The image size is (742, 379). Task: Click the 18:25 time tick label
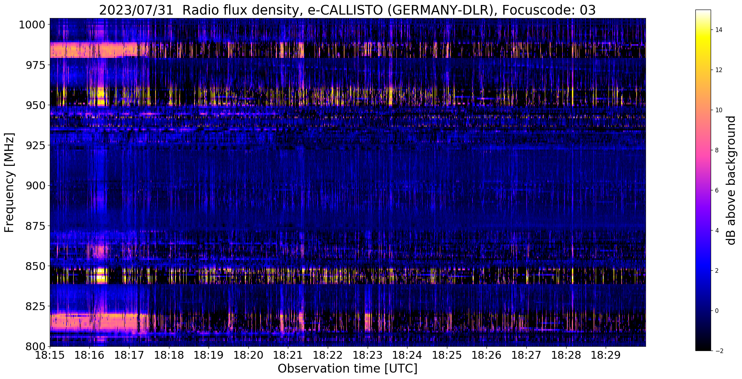click(x=447, y=355)
